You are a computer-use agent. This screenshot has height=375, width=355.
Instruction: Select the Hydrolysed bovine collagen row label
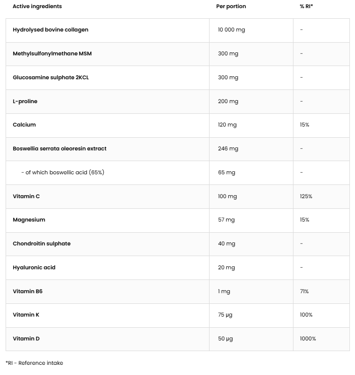coord(50,30)
